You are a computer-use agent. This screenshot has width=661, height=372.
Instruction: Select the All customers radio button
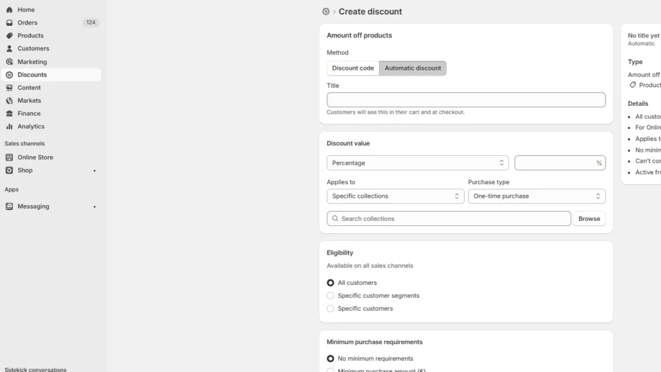point(330,282)
